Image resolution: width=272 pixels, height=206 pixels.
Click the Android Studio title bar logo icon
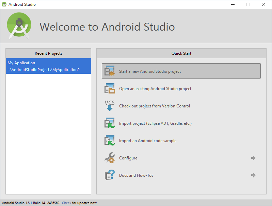(4, 4)
